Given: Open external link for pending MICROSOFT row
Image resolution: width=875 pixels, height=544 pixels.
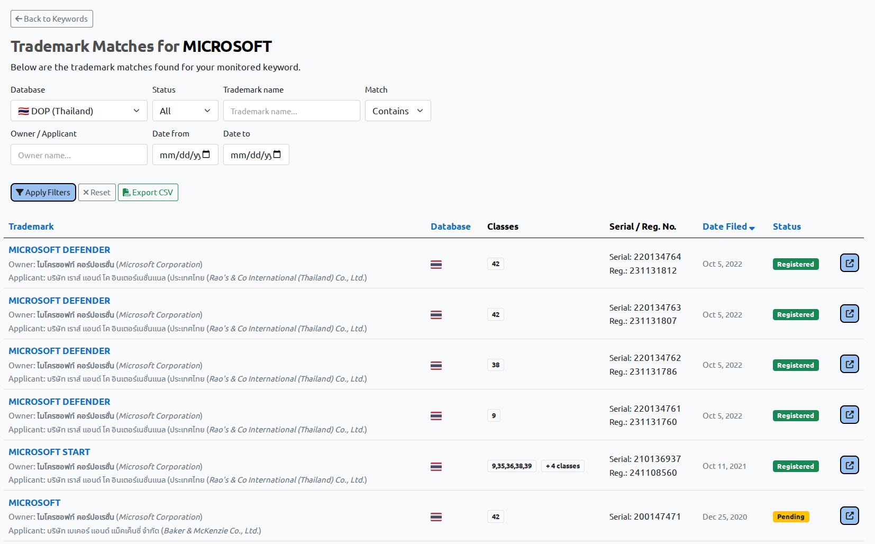Looking at the screenshot, I should [x=849, y=516].
